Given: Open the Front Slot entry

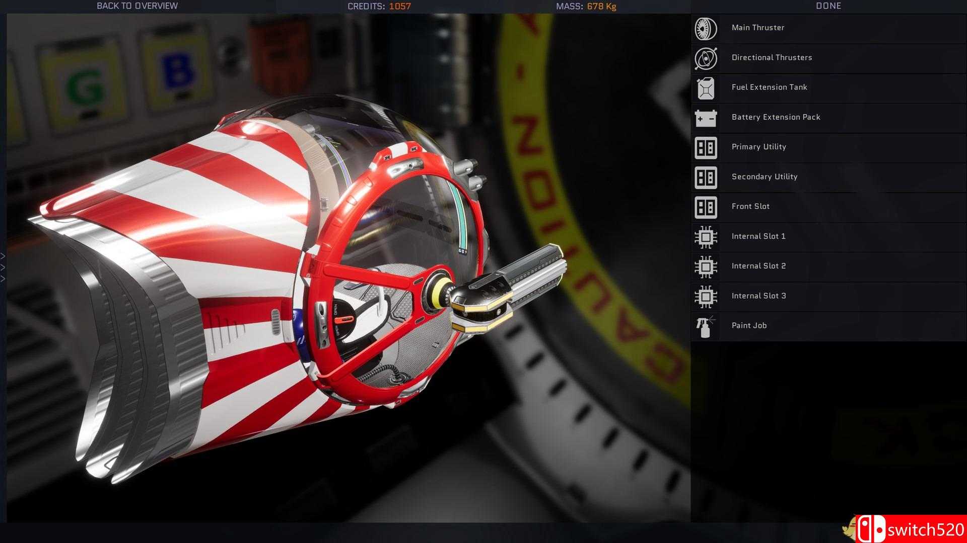Looking at the screenshot, I should (750, 207).
